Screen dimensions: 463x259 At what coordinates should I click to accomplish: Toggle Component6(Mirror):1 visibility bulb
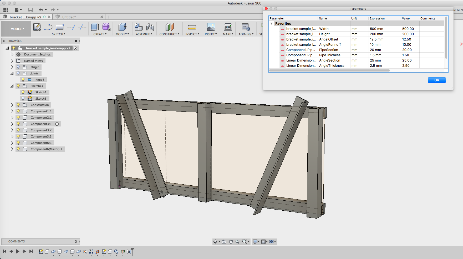coord(18,149)
